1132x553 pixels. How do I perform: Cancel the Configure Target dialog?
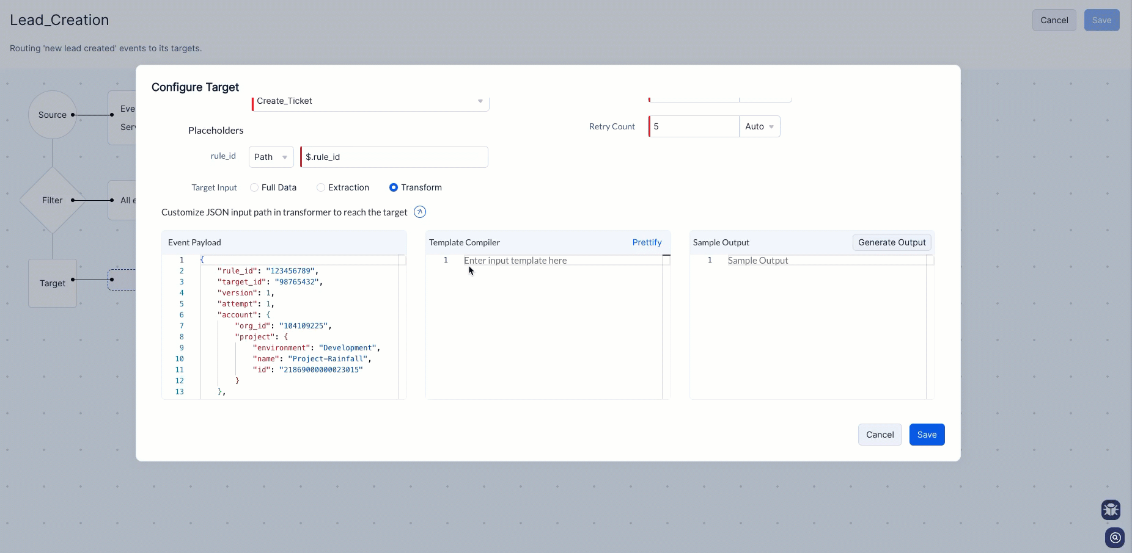tap(880, 435)
